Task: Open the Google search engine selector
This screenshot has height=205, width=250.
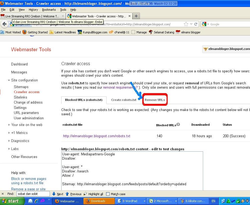Action: pos(205,24)
